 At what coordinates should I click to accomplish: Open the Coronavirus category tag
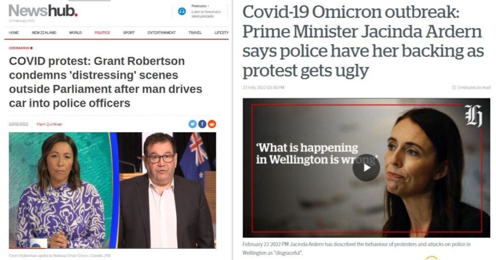20,48
